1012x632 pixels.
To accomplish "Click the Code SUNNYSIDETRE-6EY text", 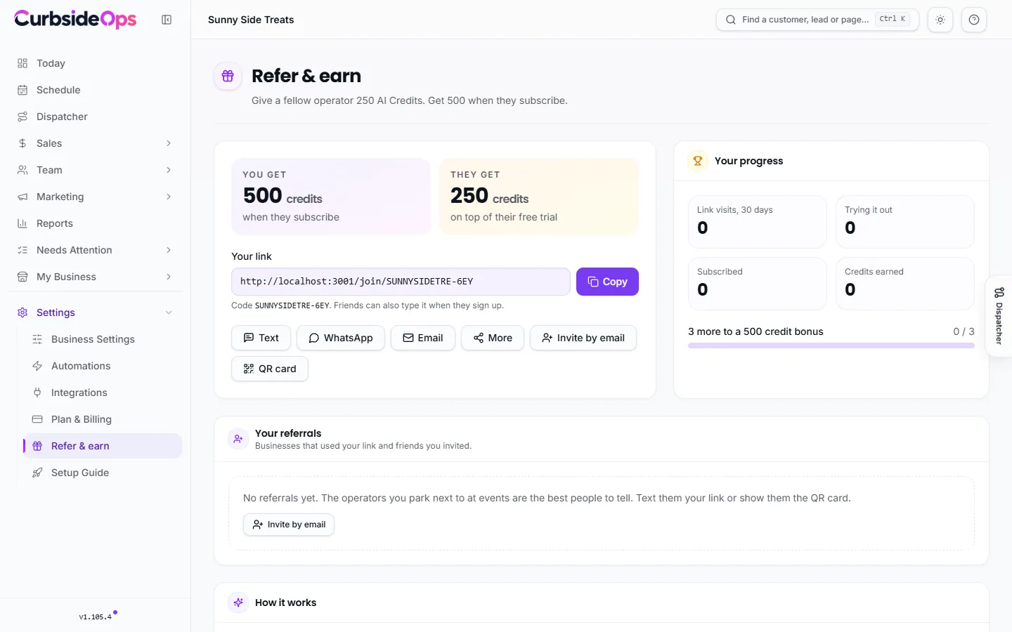I will click(x=280, y=305).
